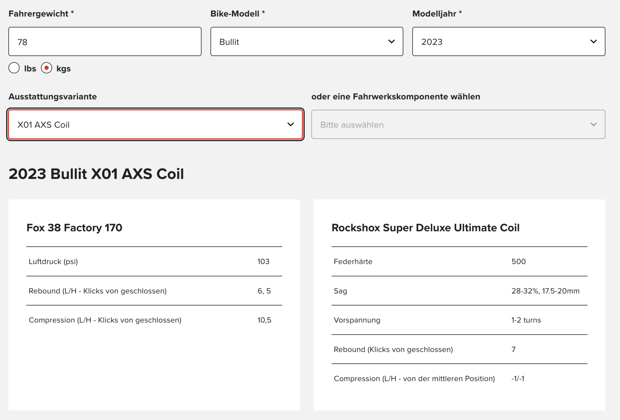Click the 2023 Bullit X01 AXS Coil heading

(x=96, y=174)
